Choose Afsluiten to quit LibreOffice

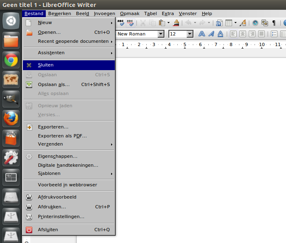pyautogui.click(x=69, y=230)
